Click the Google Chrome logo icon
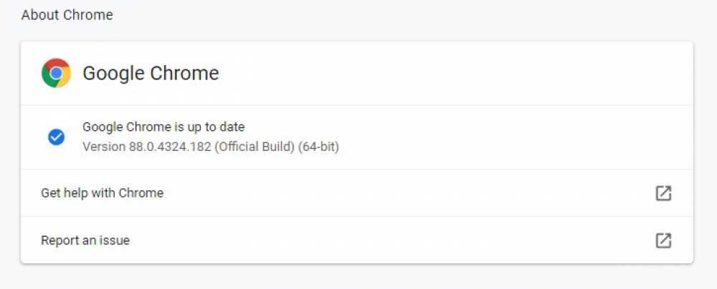Image resolution: width=717 pixels, height=289 pixels. point(56,73)
